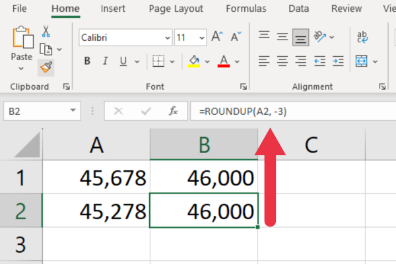
Task: Expand fill color dropdown arrow
Action: coord(207,61)
